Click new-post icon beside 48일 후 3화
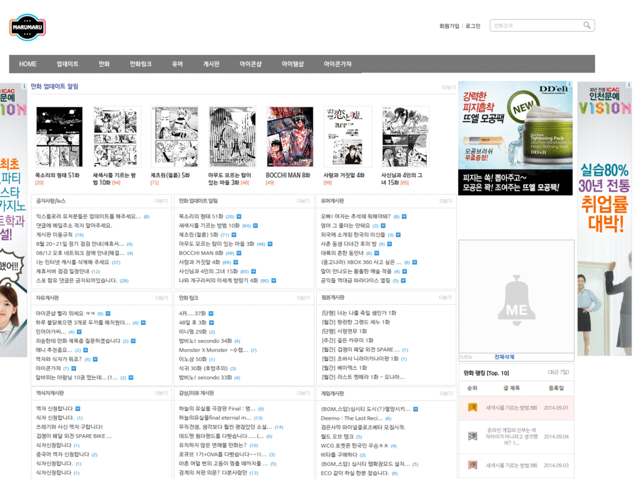The width and height of the screenshot is (639, 479). pos(211,322)
